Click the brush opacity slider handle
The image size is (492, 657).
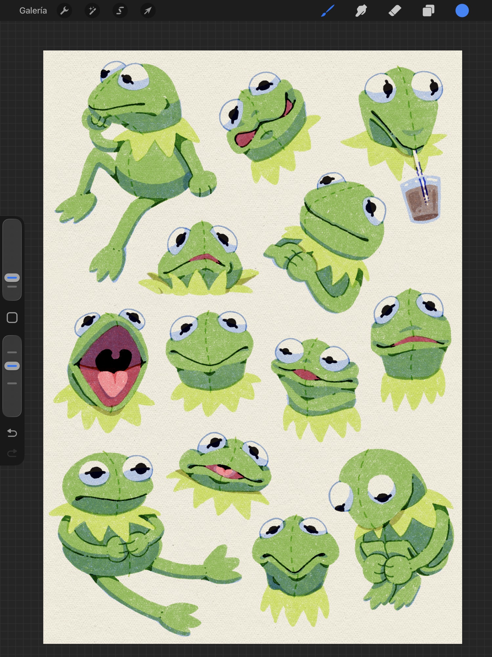coord(12,366)
